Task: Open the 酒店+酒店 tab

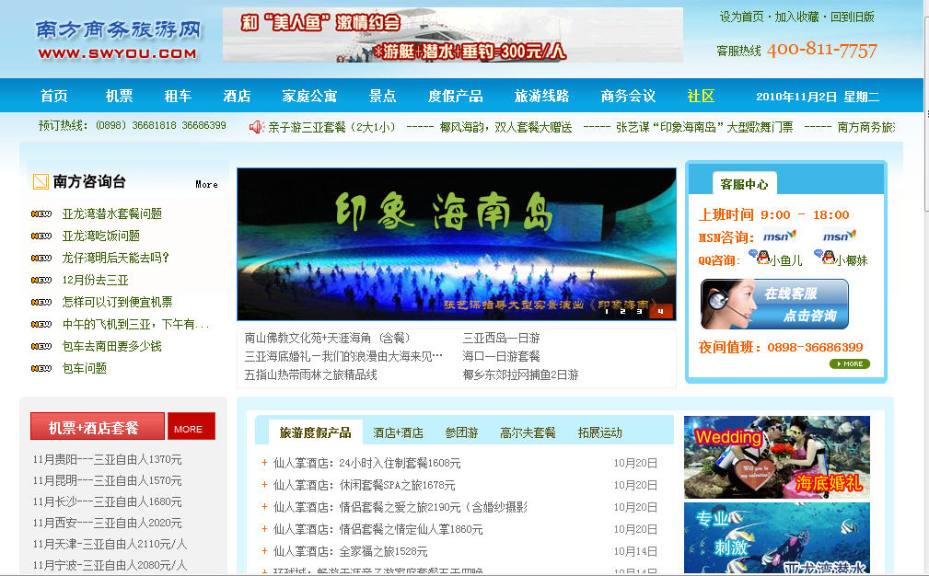Action: [398, 432]
